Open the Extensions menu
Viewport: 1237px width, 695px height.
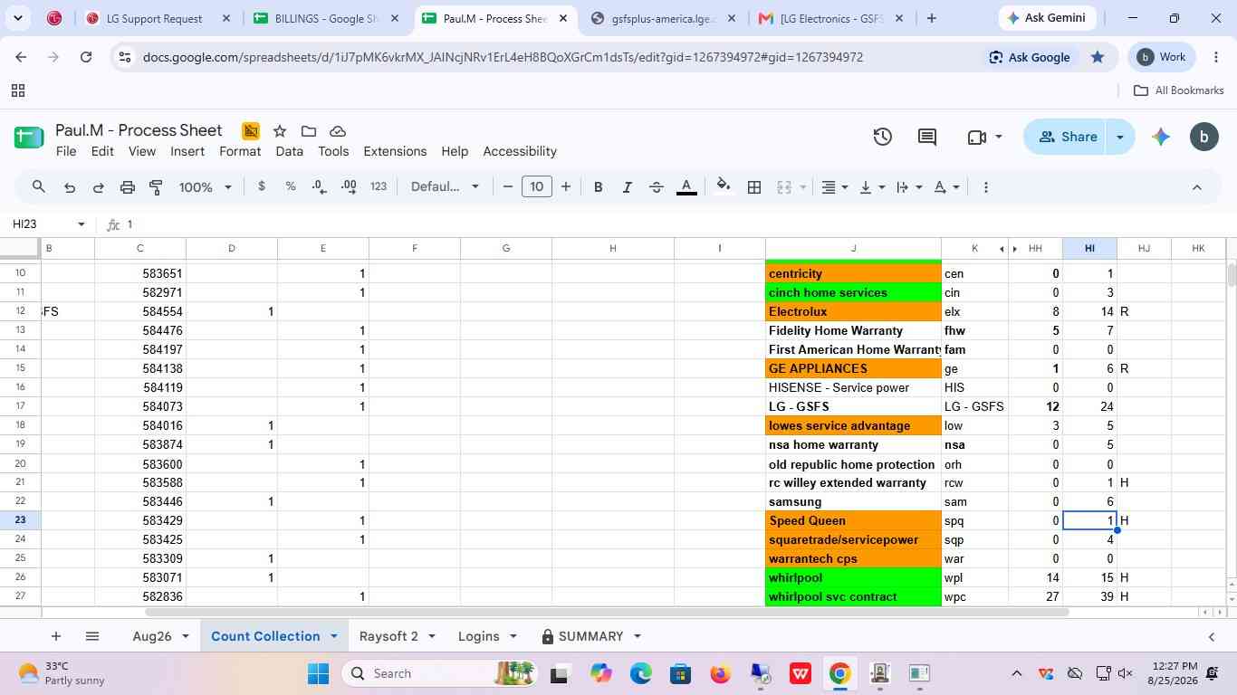click(395, 151)
